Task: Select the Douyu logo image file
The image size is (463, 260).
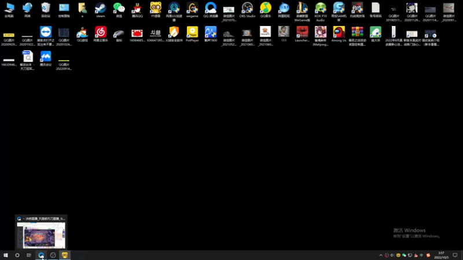Action: pyautogui.click(x=156, y=34)
